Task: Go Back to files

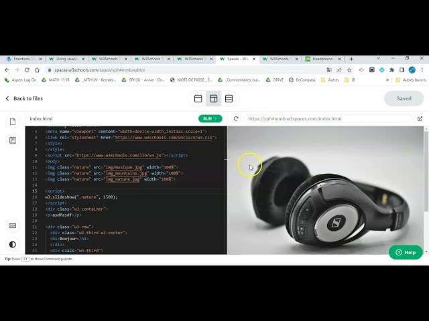Action: tap(24, 98)
